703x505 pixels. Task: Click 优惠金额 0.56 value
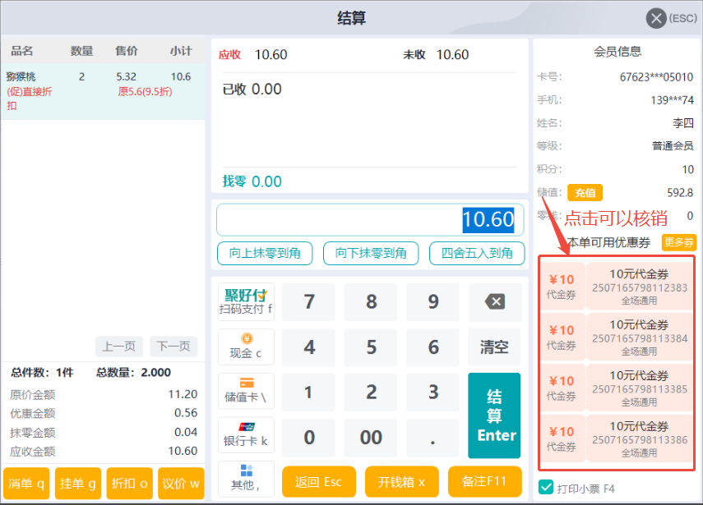coord(186,413)
